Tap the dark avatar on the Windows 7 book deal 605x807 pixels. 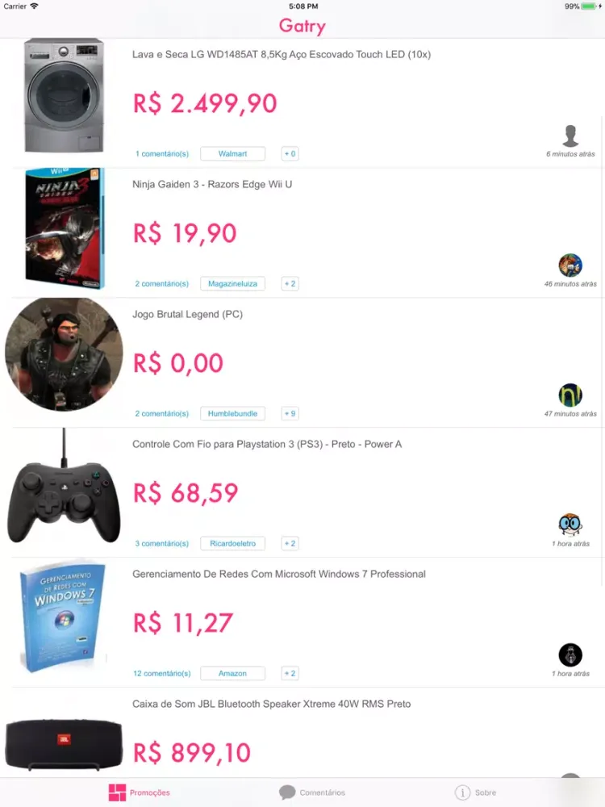pyautogui.click(x=570, y=654)
